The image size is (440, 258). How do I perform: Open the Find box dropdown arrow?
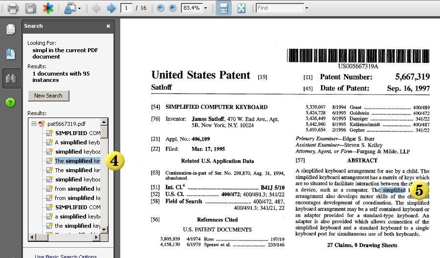click(x=307, y=8)
